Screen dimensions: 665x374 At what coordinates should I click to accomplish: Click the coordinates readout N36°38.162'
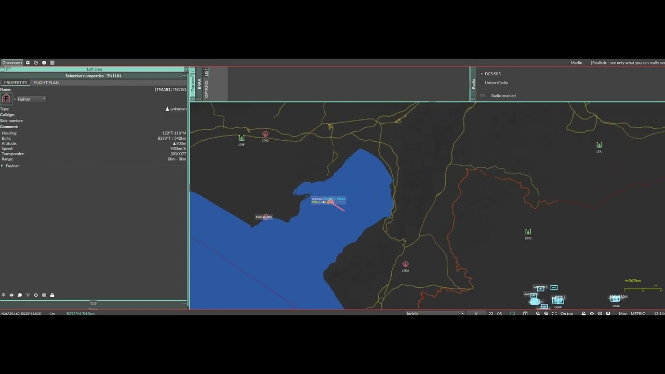21,314
